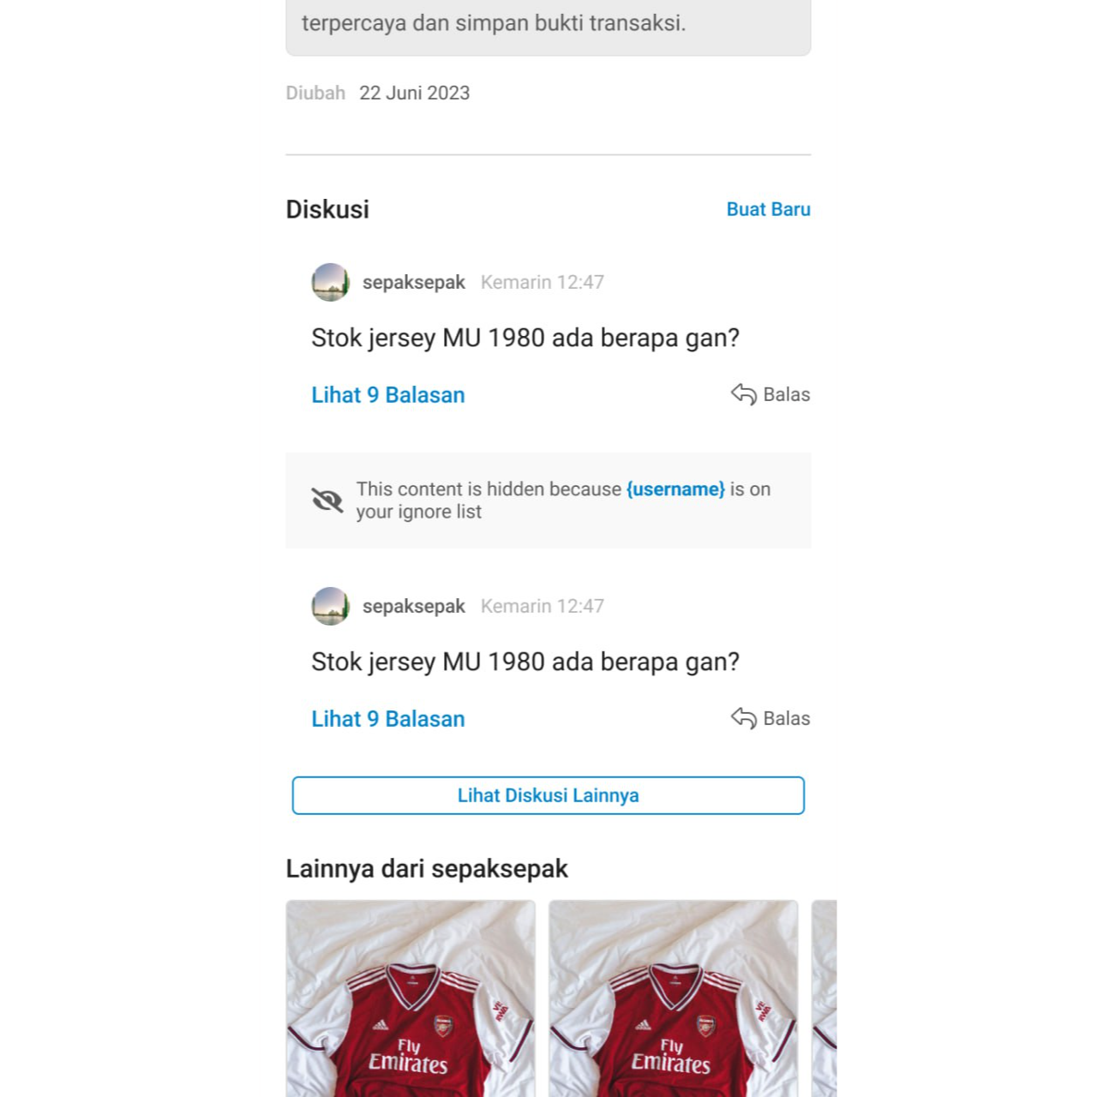The image size is (1097, 1097).
Task: Click Balas text in second discussion
Action: [787, 718]
